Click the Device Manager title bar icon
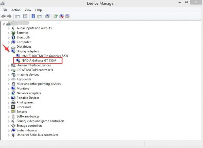The height and width of the screenshot is (148, 203). click(x=2, y=3)
